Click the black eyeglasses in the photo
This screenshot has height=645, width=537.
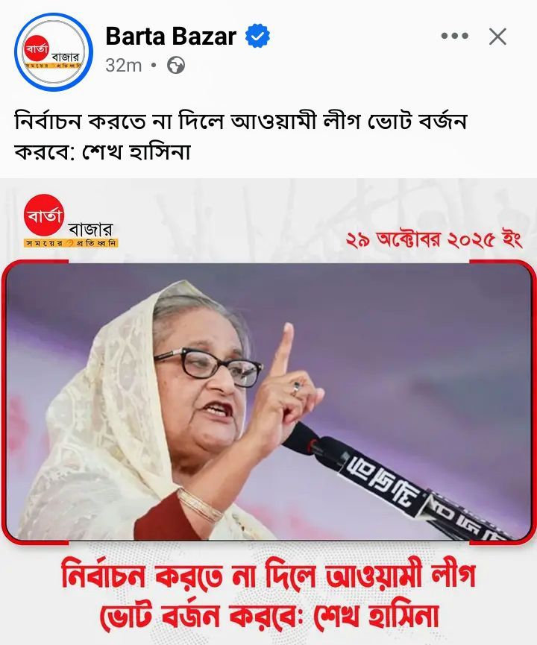[x=208, y=365]
